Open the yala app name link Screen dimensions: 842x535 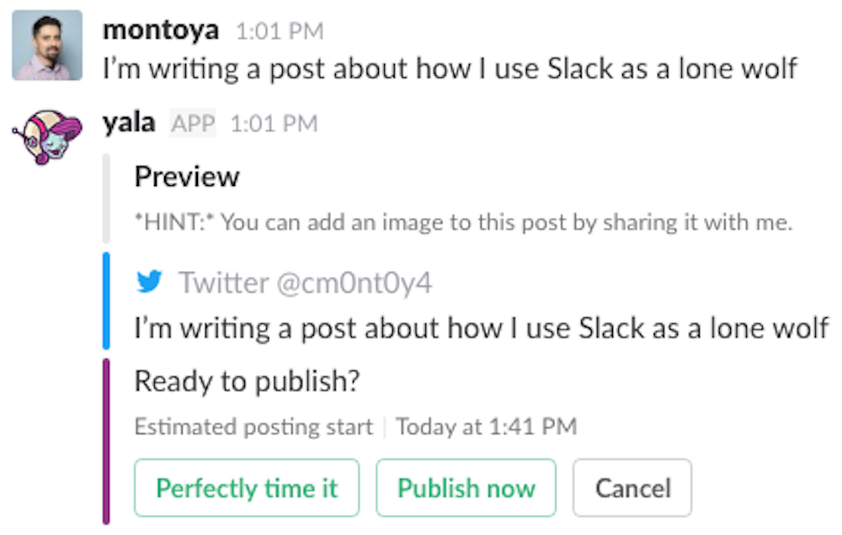(x=129, y=123)
